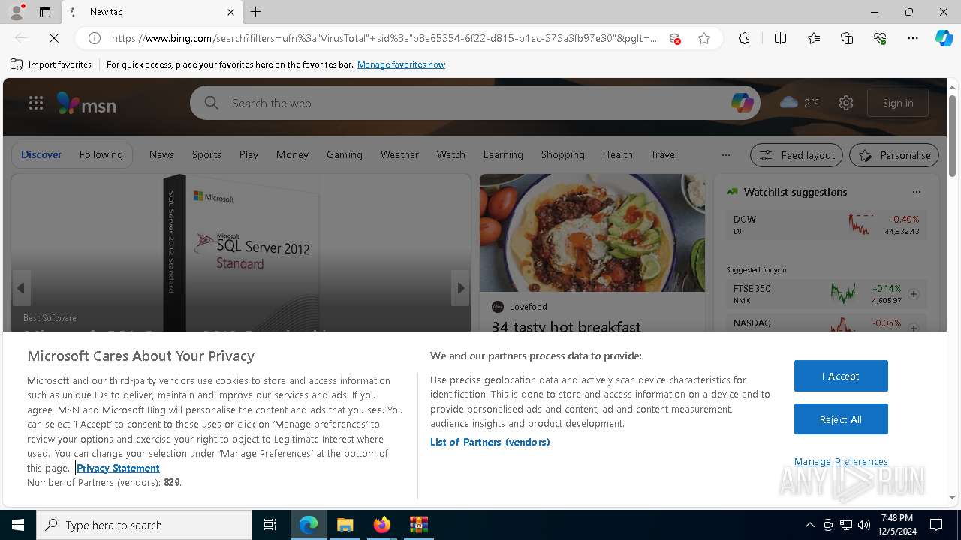Expand more categories ellipsis

coord(725,155)
